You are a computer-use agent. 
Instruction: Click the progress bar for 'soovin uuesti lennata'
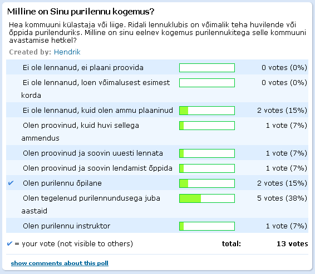(207, 153)
